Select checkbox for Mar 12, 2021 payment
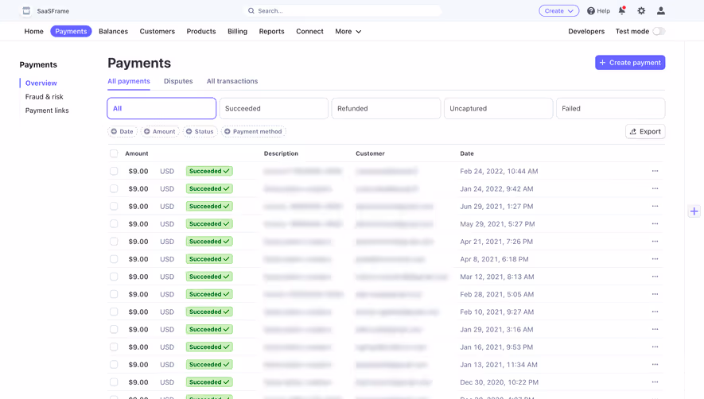Viewport: 704px width, 399px height. (114, 277)
